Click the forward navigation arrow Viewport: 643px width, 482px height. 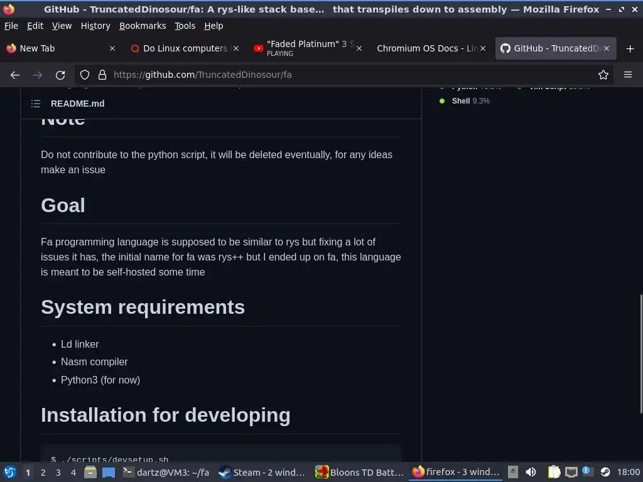tap(38, 75)
